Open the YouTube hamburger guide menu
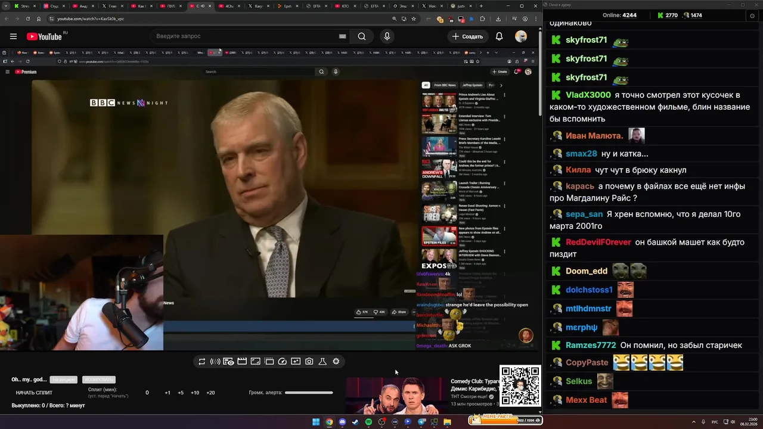The height and width of the screenshot is (429, 763). [x=13, y=36]
